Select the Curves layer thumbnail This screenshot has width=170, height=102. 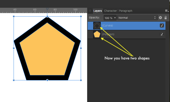(97, 26)
